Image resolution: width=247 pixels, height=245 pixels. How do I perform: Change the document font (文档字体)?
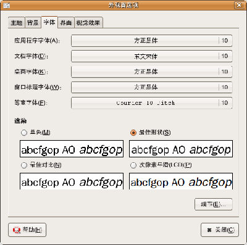152,56
